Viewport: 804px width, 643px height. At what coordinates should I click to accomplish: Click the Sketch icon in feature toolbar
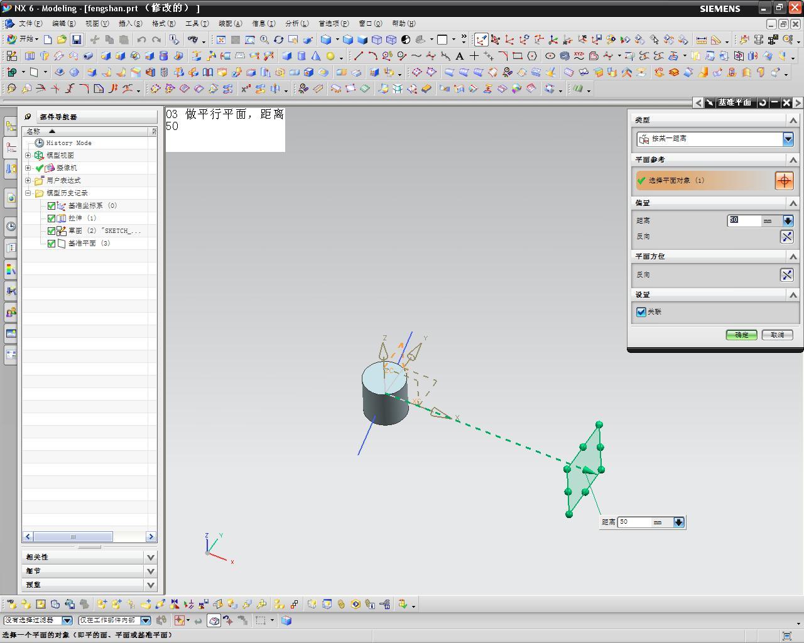click(x=11, y=56)
